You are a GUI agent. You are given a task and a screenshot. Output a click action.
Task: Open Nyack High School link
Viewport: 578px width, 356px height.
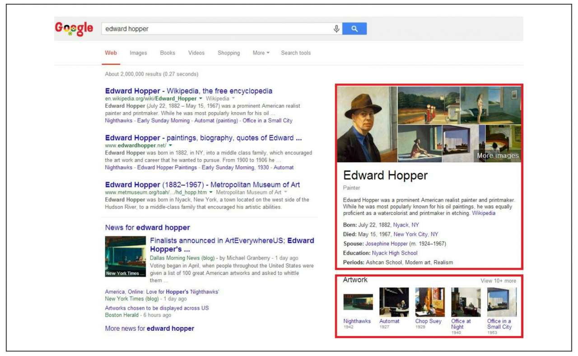(395, 253)
